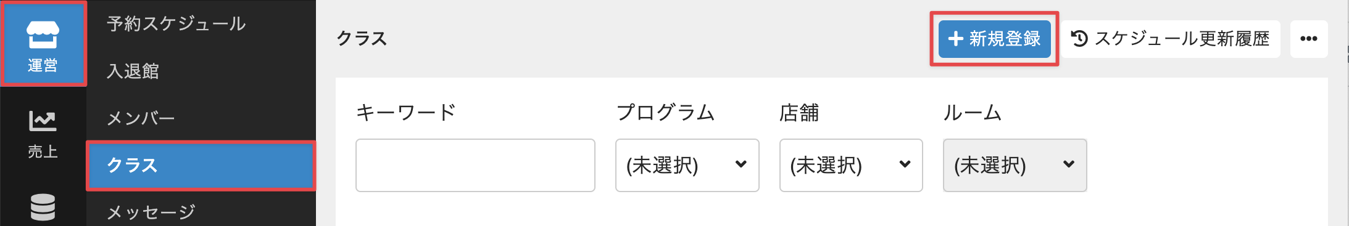
Task: Open the 運営 store icon section
Action: 43,43
